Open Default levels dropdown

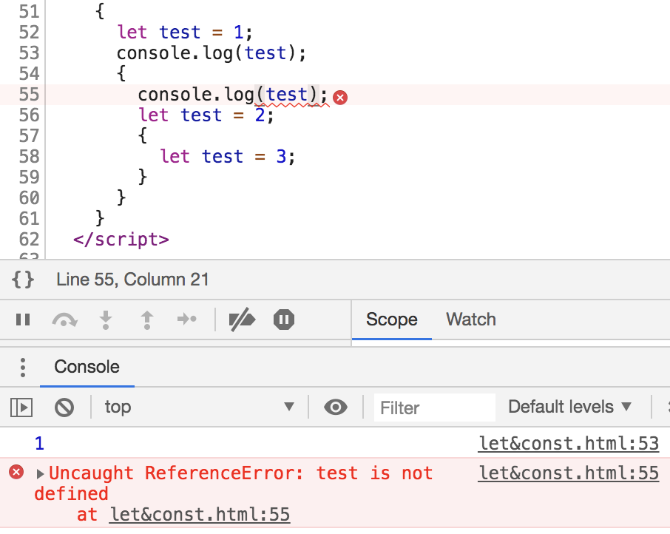click(x=569, y=407)
